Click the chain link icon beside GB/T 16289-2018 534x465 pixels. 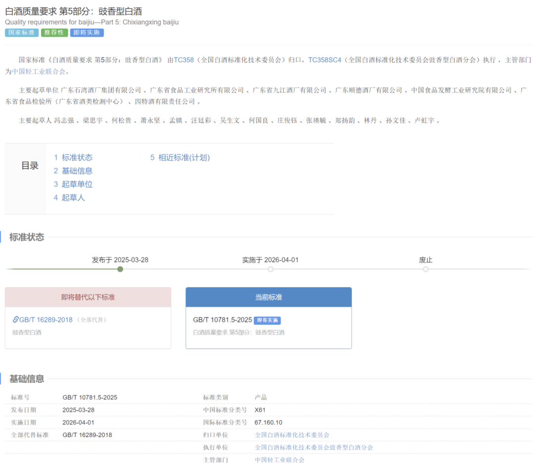click(16, 320)
